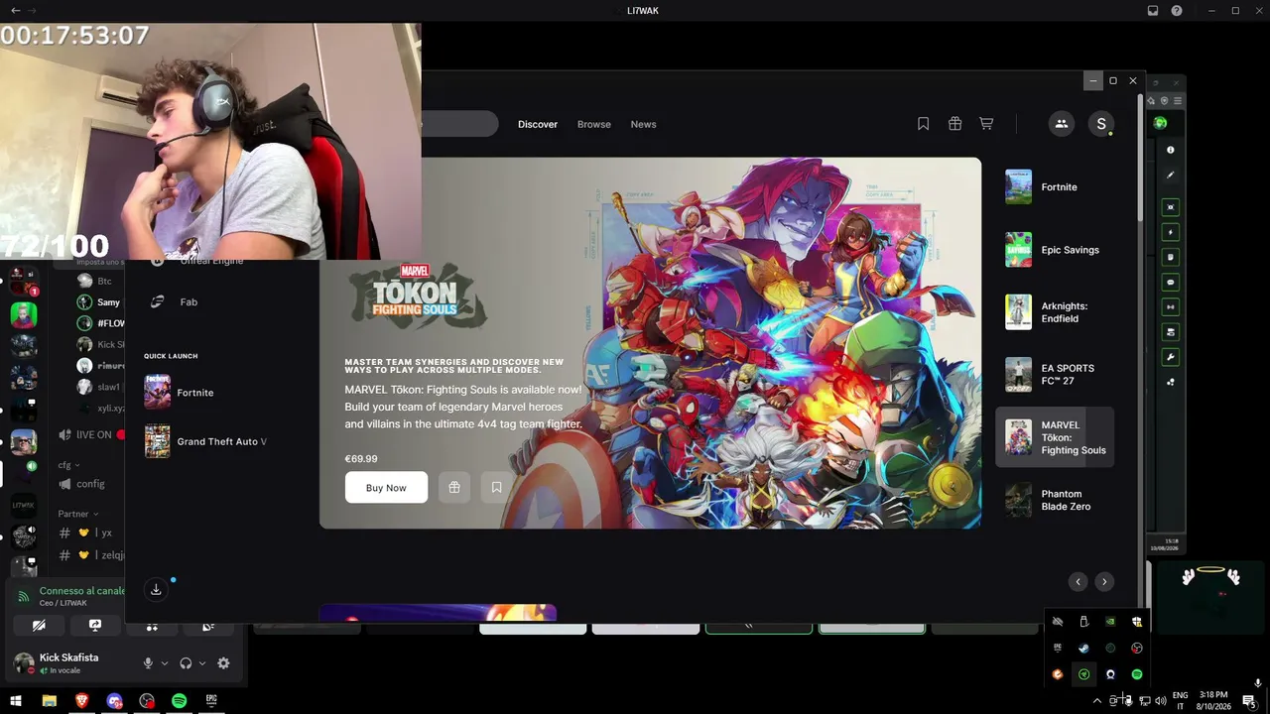Turn on Discord camera button
The width and height of the screenshot is (1270, 714).
[x=39, y=626]
